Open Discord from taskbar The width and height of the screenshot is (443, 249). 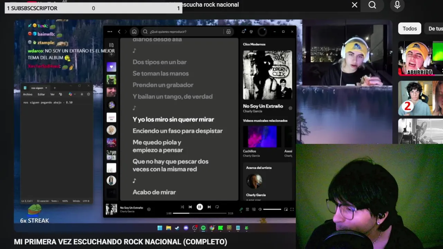pos(186,228)
